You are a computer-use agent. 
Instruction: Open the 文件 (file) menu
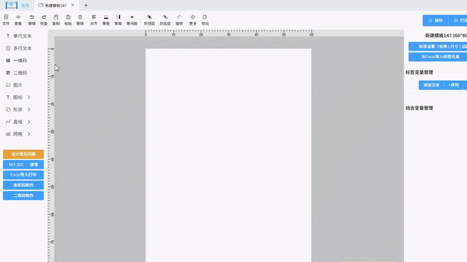[6, 20]
